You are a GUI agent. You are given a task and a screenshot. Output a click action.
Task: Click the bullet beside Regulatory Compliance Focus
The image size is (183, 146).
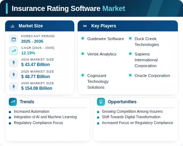point(10,123)
